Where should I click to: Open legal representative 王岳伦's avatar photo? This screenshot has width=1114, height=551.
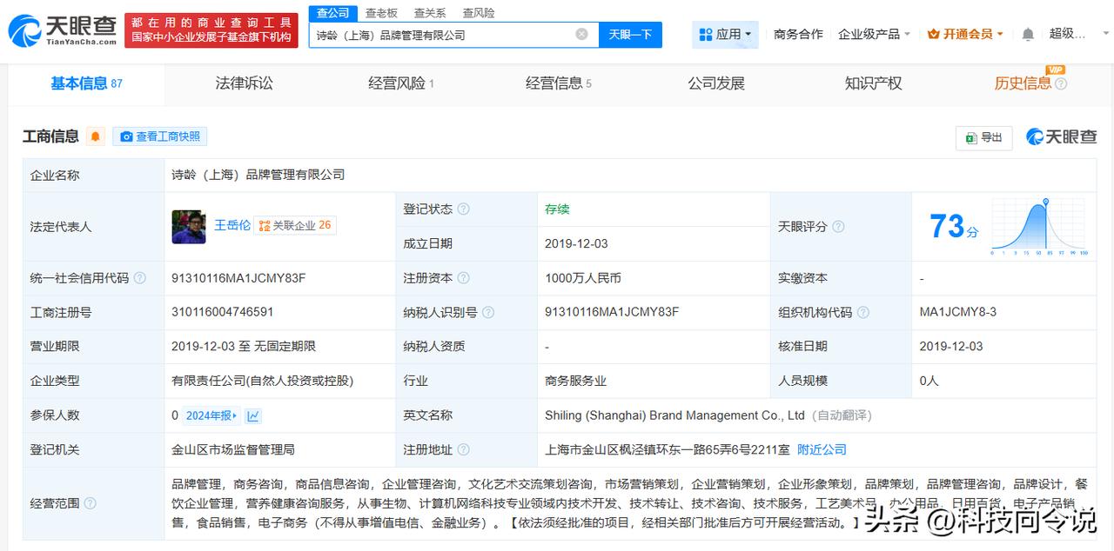(x=189, y=226)
